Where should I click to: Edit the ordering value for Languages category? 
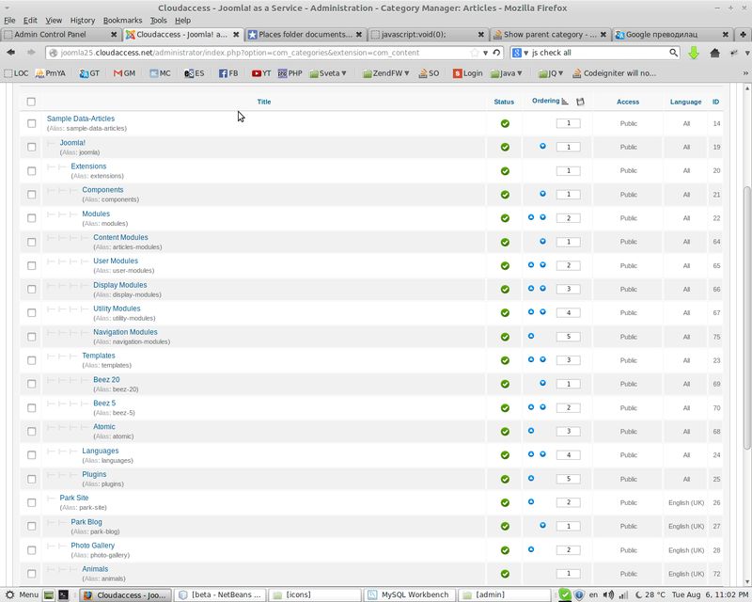[568, 454]
